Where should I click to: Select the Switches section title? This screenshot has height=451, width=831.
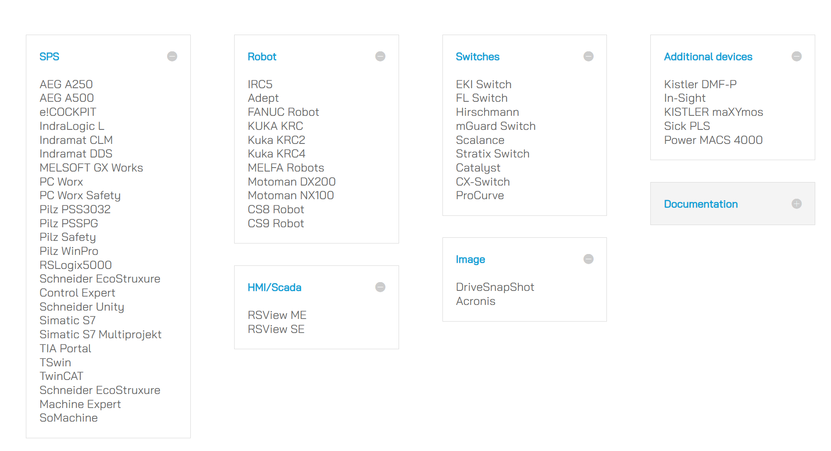click(x=477, y=57)
